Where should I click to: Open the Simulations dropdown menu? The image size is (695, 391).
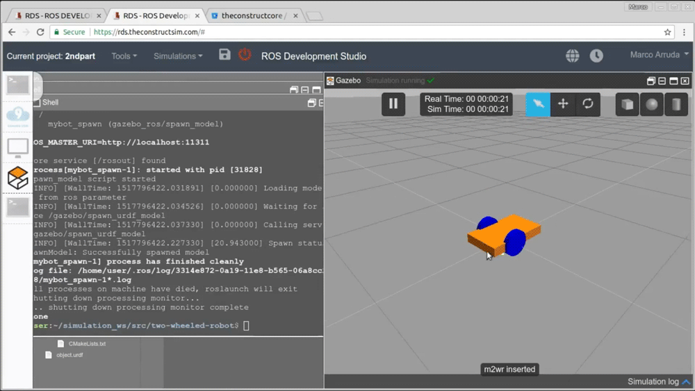pyautogui.click(x=178, y=56)
